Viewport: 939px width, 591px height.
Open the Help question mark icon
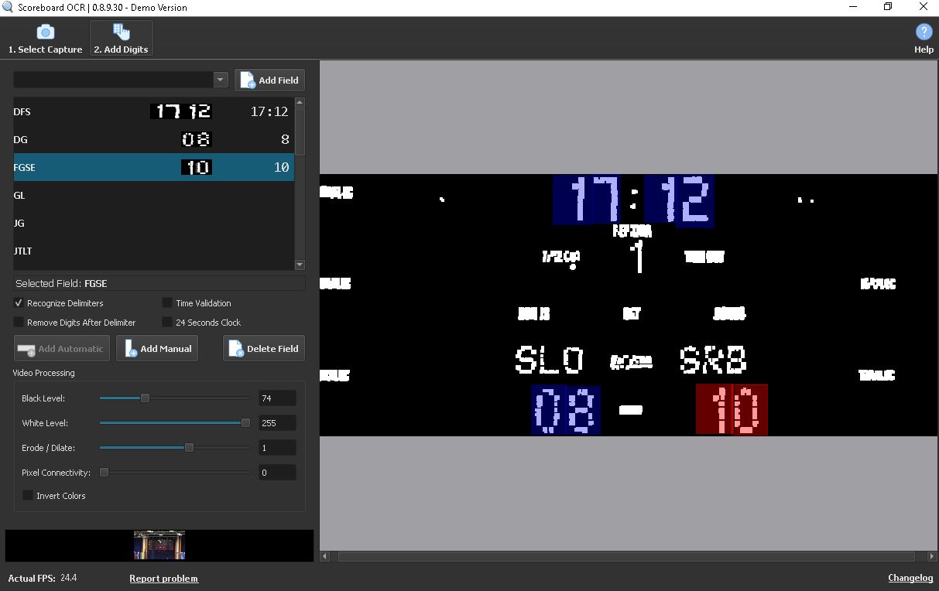[x=923, y=32]
